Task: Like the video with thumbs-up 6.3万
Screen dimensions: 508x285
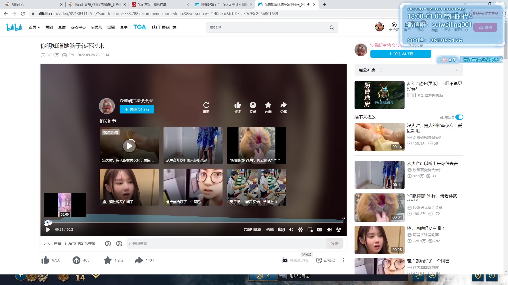Action: coord(46,260)
